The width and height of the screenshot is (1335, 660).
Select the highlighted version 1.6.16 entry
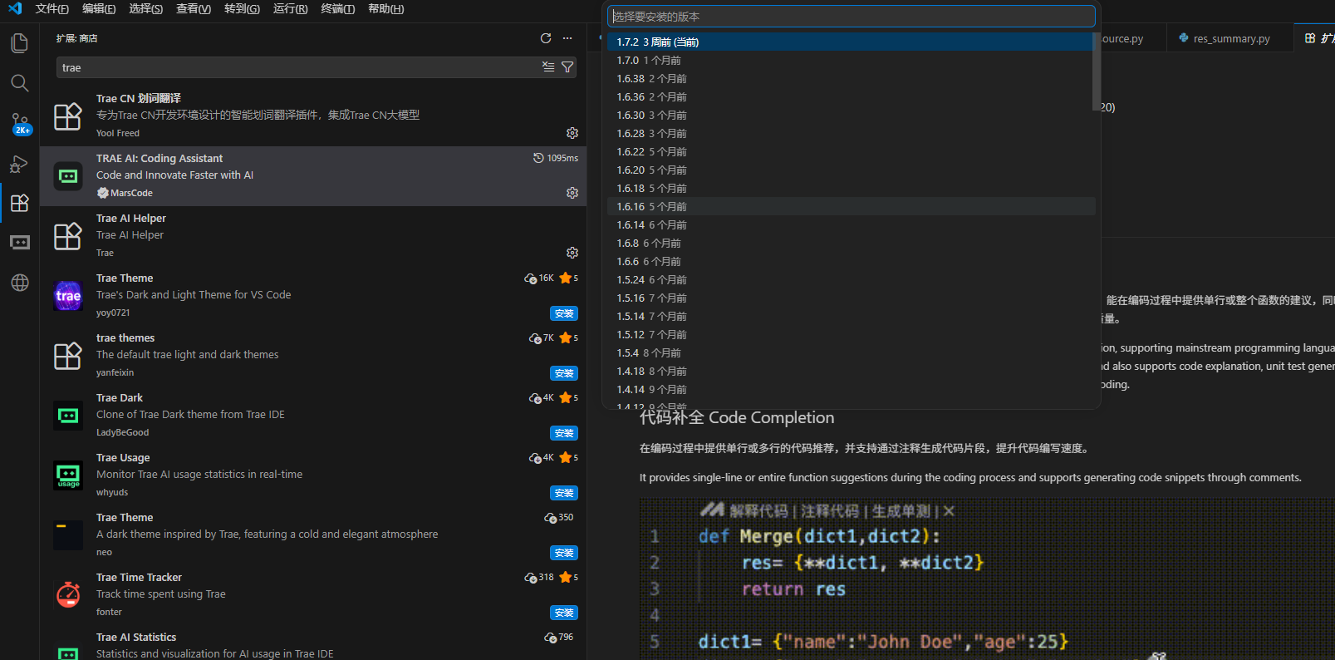(850, 206)
